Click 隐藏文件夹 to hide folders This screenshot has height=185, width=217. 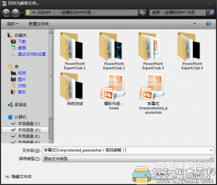click(22, 176)
